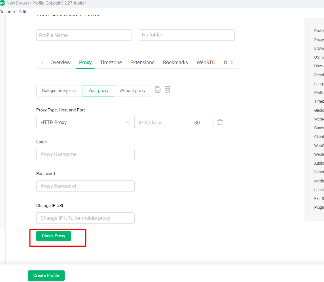Expand the HTTP Proxy type dropdown

pyautogui.click(x=85, y=122)
